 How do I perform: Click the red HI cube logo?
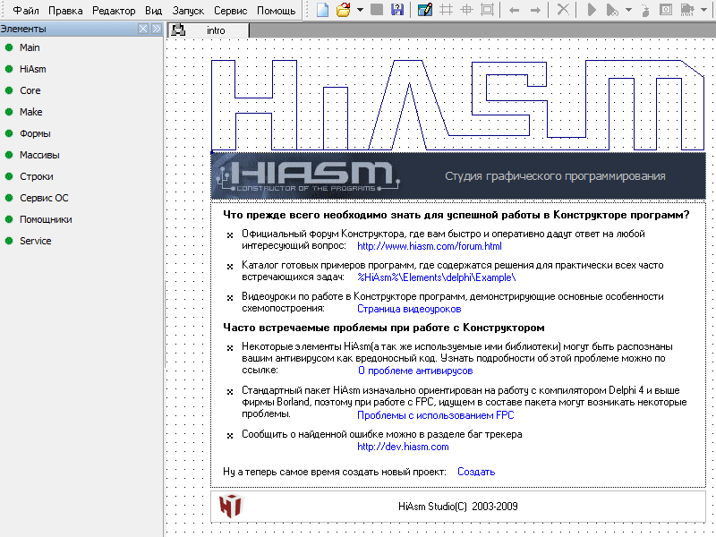coord(231,506)
